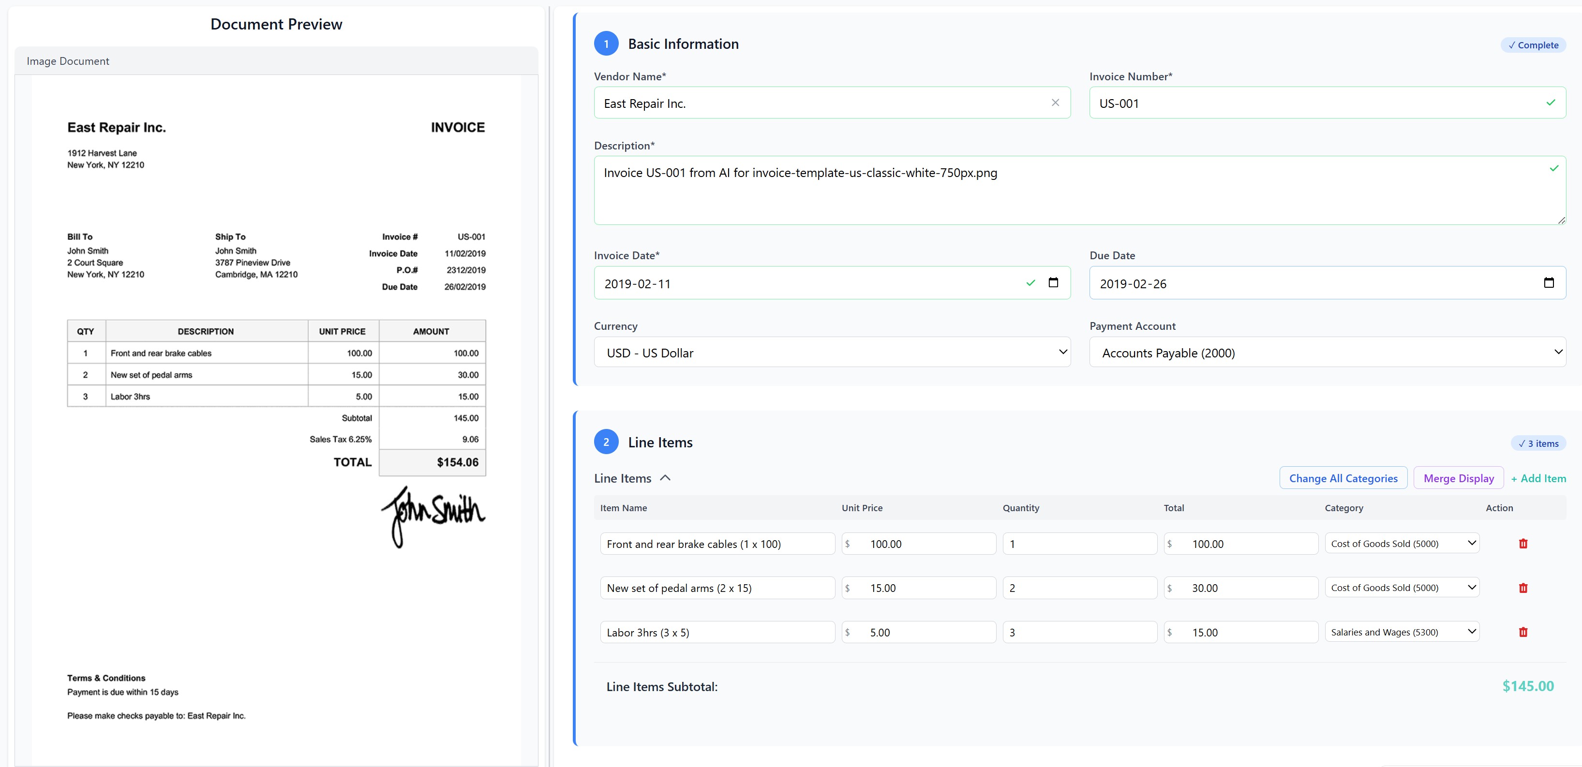Viewport: 1582px width, 767px height.
Task: Delete the Front and rear brake cables item
Action: [x=1523, y=544]
